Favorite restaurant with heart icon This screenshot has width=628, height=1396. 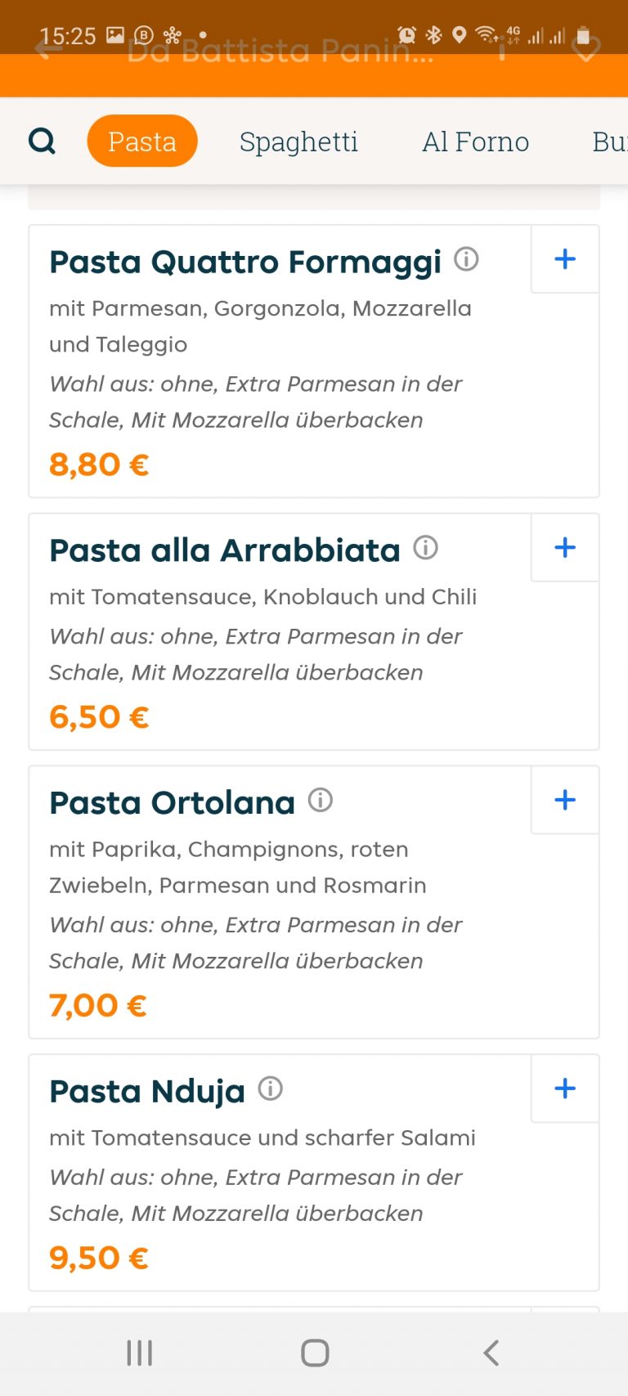[585, 51]
